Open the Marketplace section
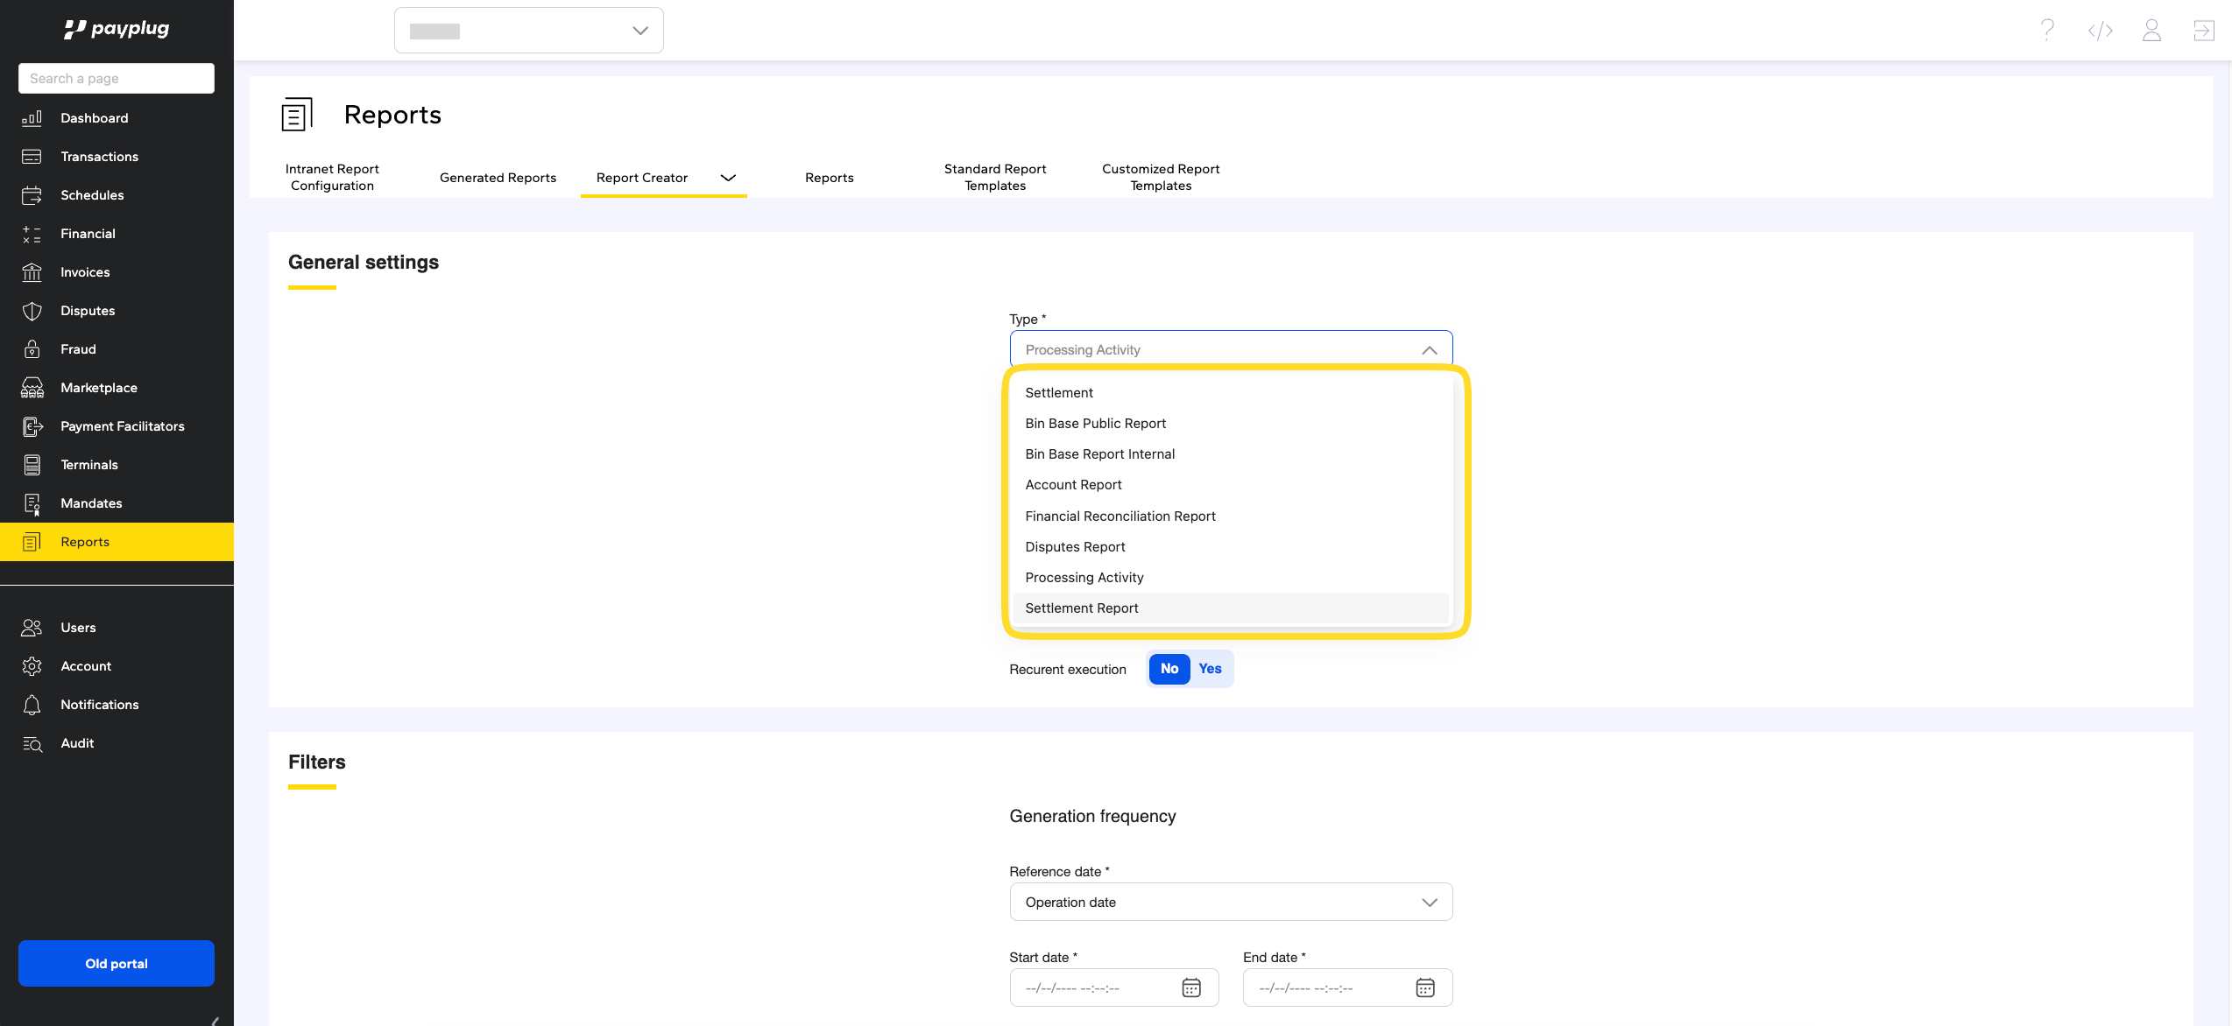Viewport: 2232px width, 1026px height. pos(98,388)
